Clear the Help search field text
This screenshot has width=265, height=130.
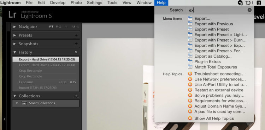(249, 10)
